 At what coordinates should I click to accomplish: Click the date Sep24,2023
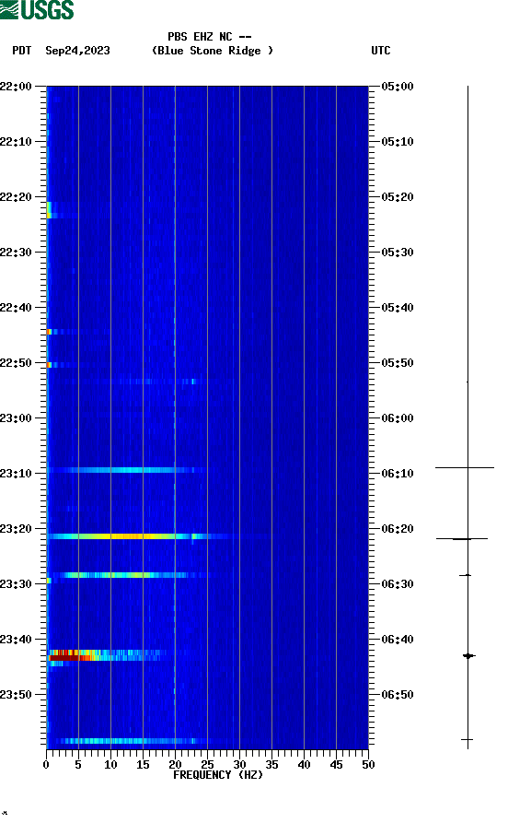pos(77,51)
